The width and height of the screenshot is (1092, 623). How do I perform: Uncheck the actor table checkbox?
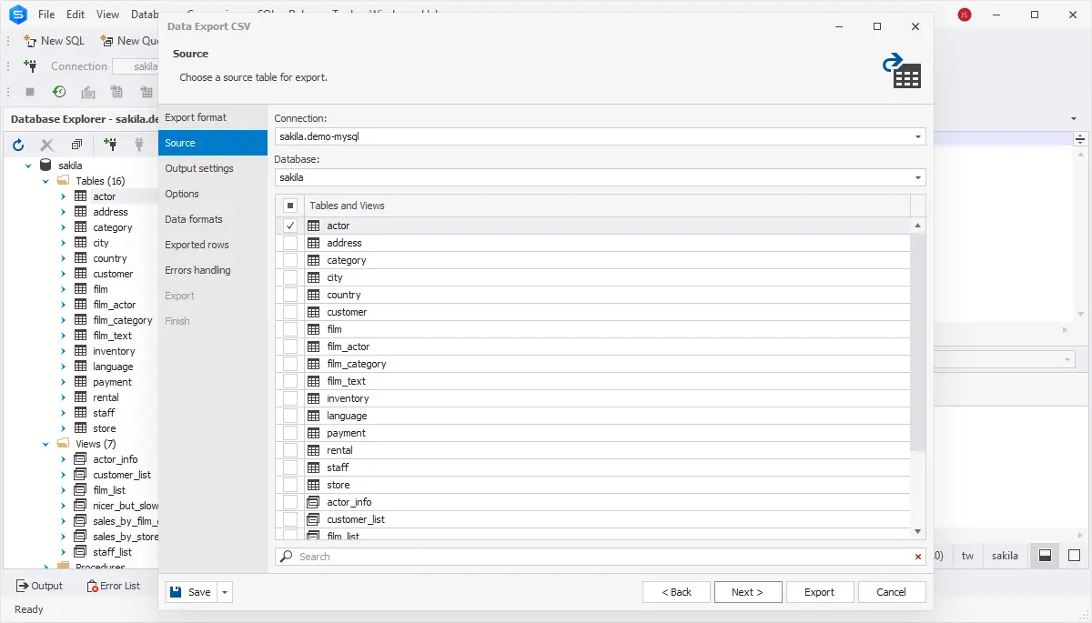click(x=290, y=226)
